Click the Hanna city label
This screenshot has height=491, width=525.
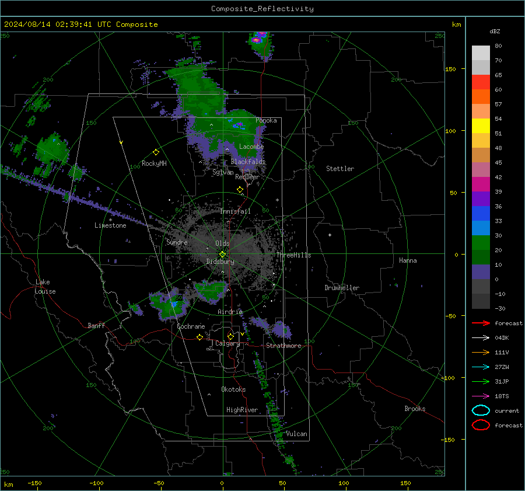[x=408, y=260]
